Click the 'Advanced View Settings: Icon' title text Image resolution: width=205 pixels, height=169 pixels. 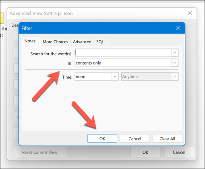click(41, 13)
